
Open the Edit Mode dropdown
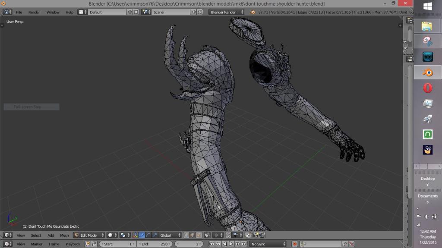[x=89, y=235]
